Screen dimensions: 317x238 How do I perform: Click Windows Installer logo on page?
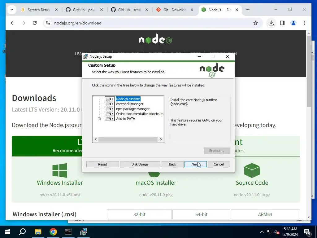(60, 170)
